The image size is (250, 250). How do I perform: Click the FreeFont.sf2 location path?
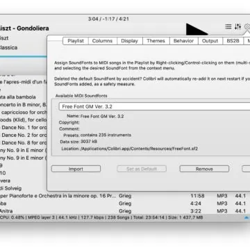point(139,149)
